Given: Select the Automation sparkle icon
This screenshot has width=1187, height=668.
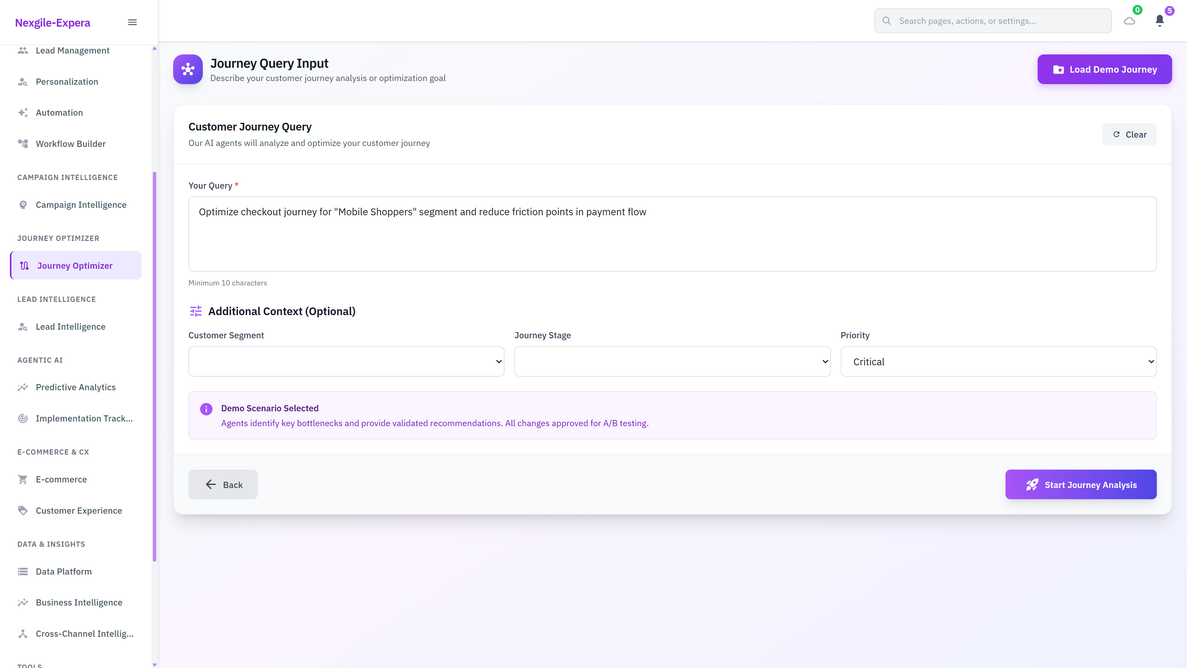Looking at the screenshot, I should pyautogui.click(x=23, y=112).
